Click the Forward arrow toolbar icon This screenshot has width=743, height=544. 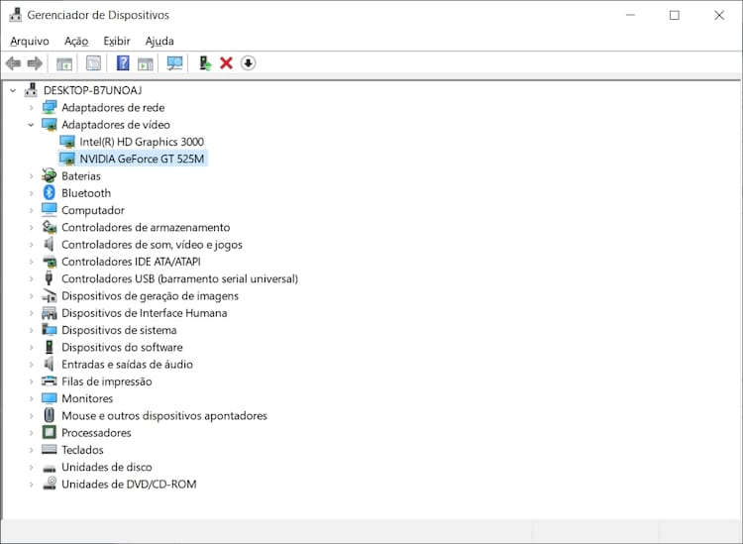[35, 63]
